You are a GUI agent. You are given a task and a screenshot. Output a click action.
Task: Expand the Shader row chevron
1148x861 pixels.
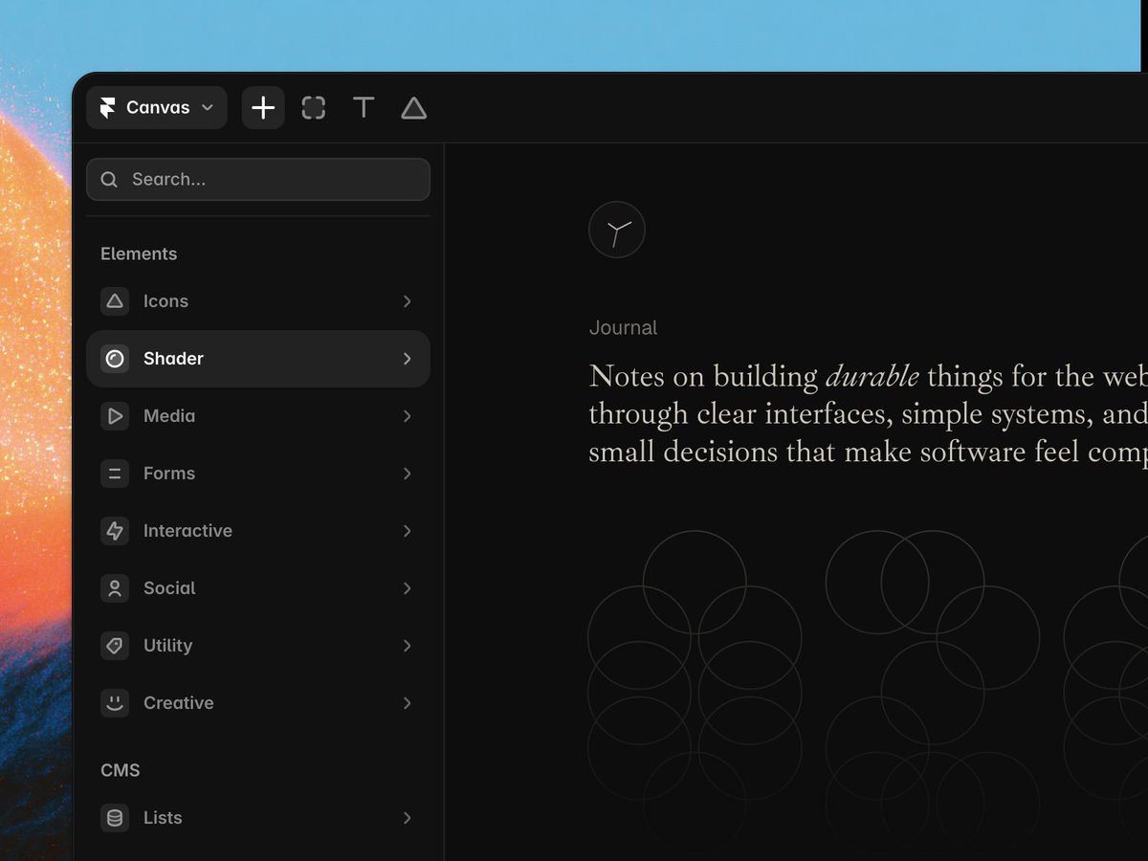408,359
